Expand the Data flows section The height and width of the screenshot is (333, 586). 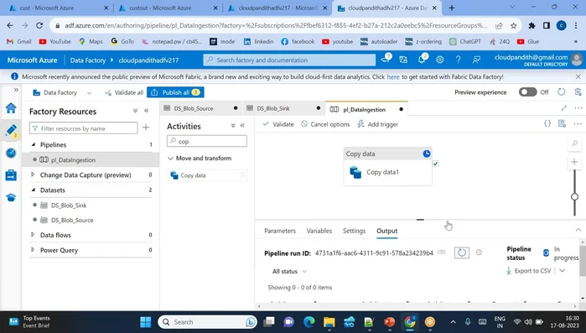(x=33, y=234)
